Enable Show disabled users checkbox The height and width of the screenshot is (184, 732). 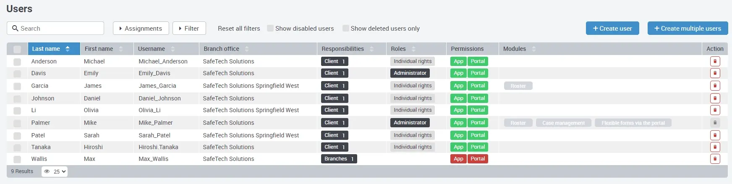tap(270, 29)
